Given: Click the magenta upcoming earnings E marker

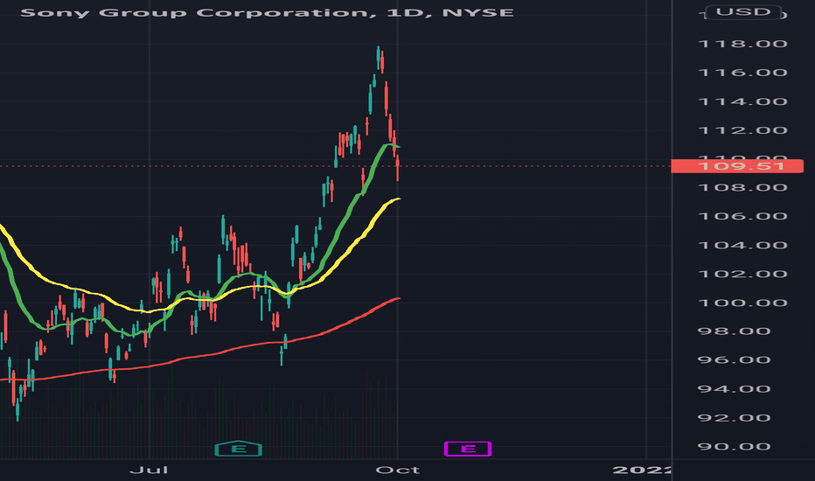Looking at the screenshot, I should click(x=468, y=449).
